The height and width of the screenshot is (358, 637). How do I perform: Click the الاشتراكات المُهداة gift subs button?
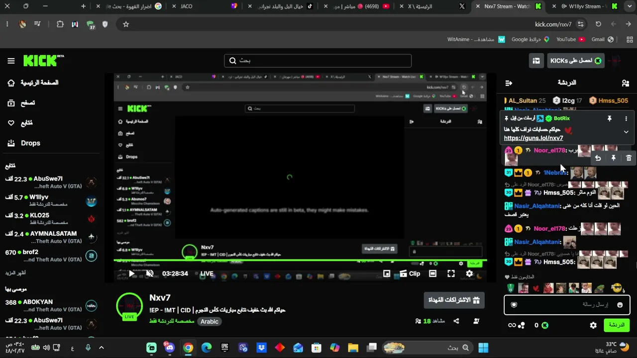[x=454, y=300]
